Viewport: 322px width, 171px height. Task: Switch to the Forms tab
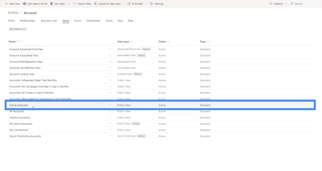click(78, 21)
